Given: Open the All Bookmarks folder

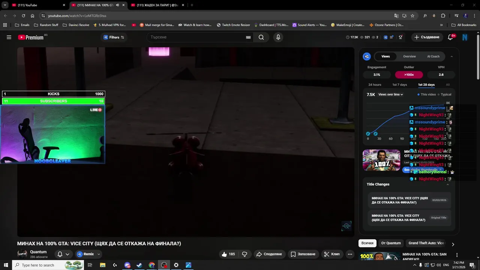Looking at the screenshot, I should [464, 25].
